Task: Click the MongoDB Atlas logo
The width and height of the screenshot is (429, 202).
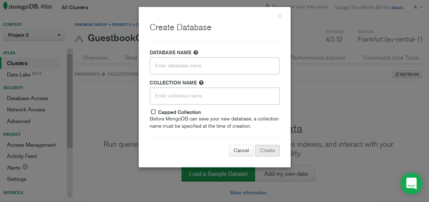Action: (27, 7)
